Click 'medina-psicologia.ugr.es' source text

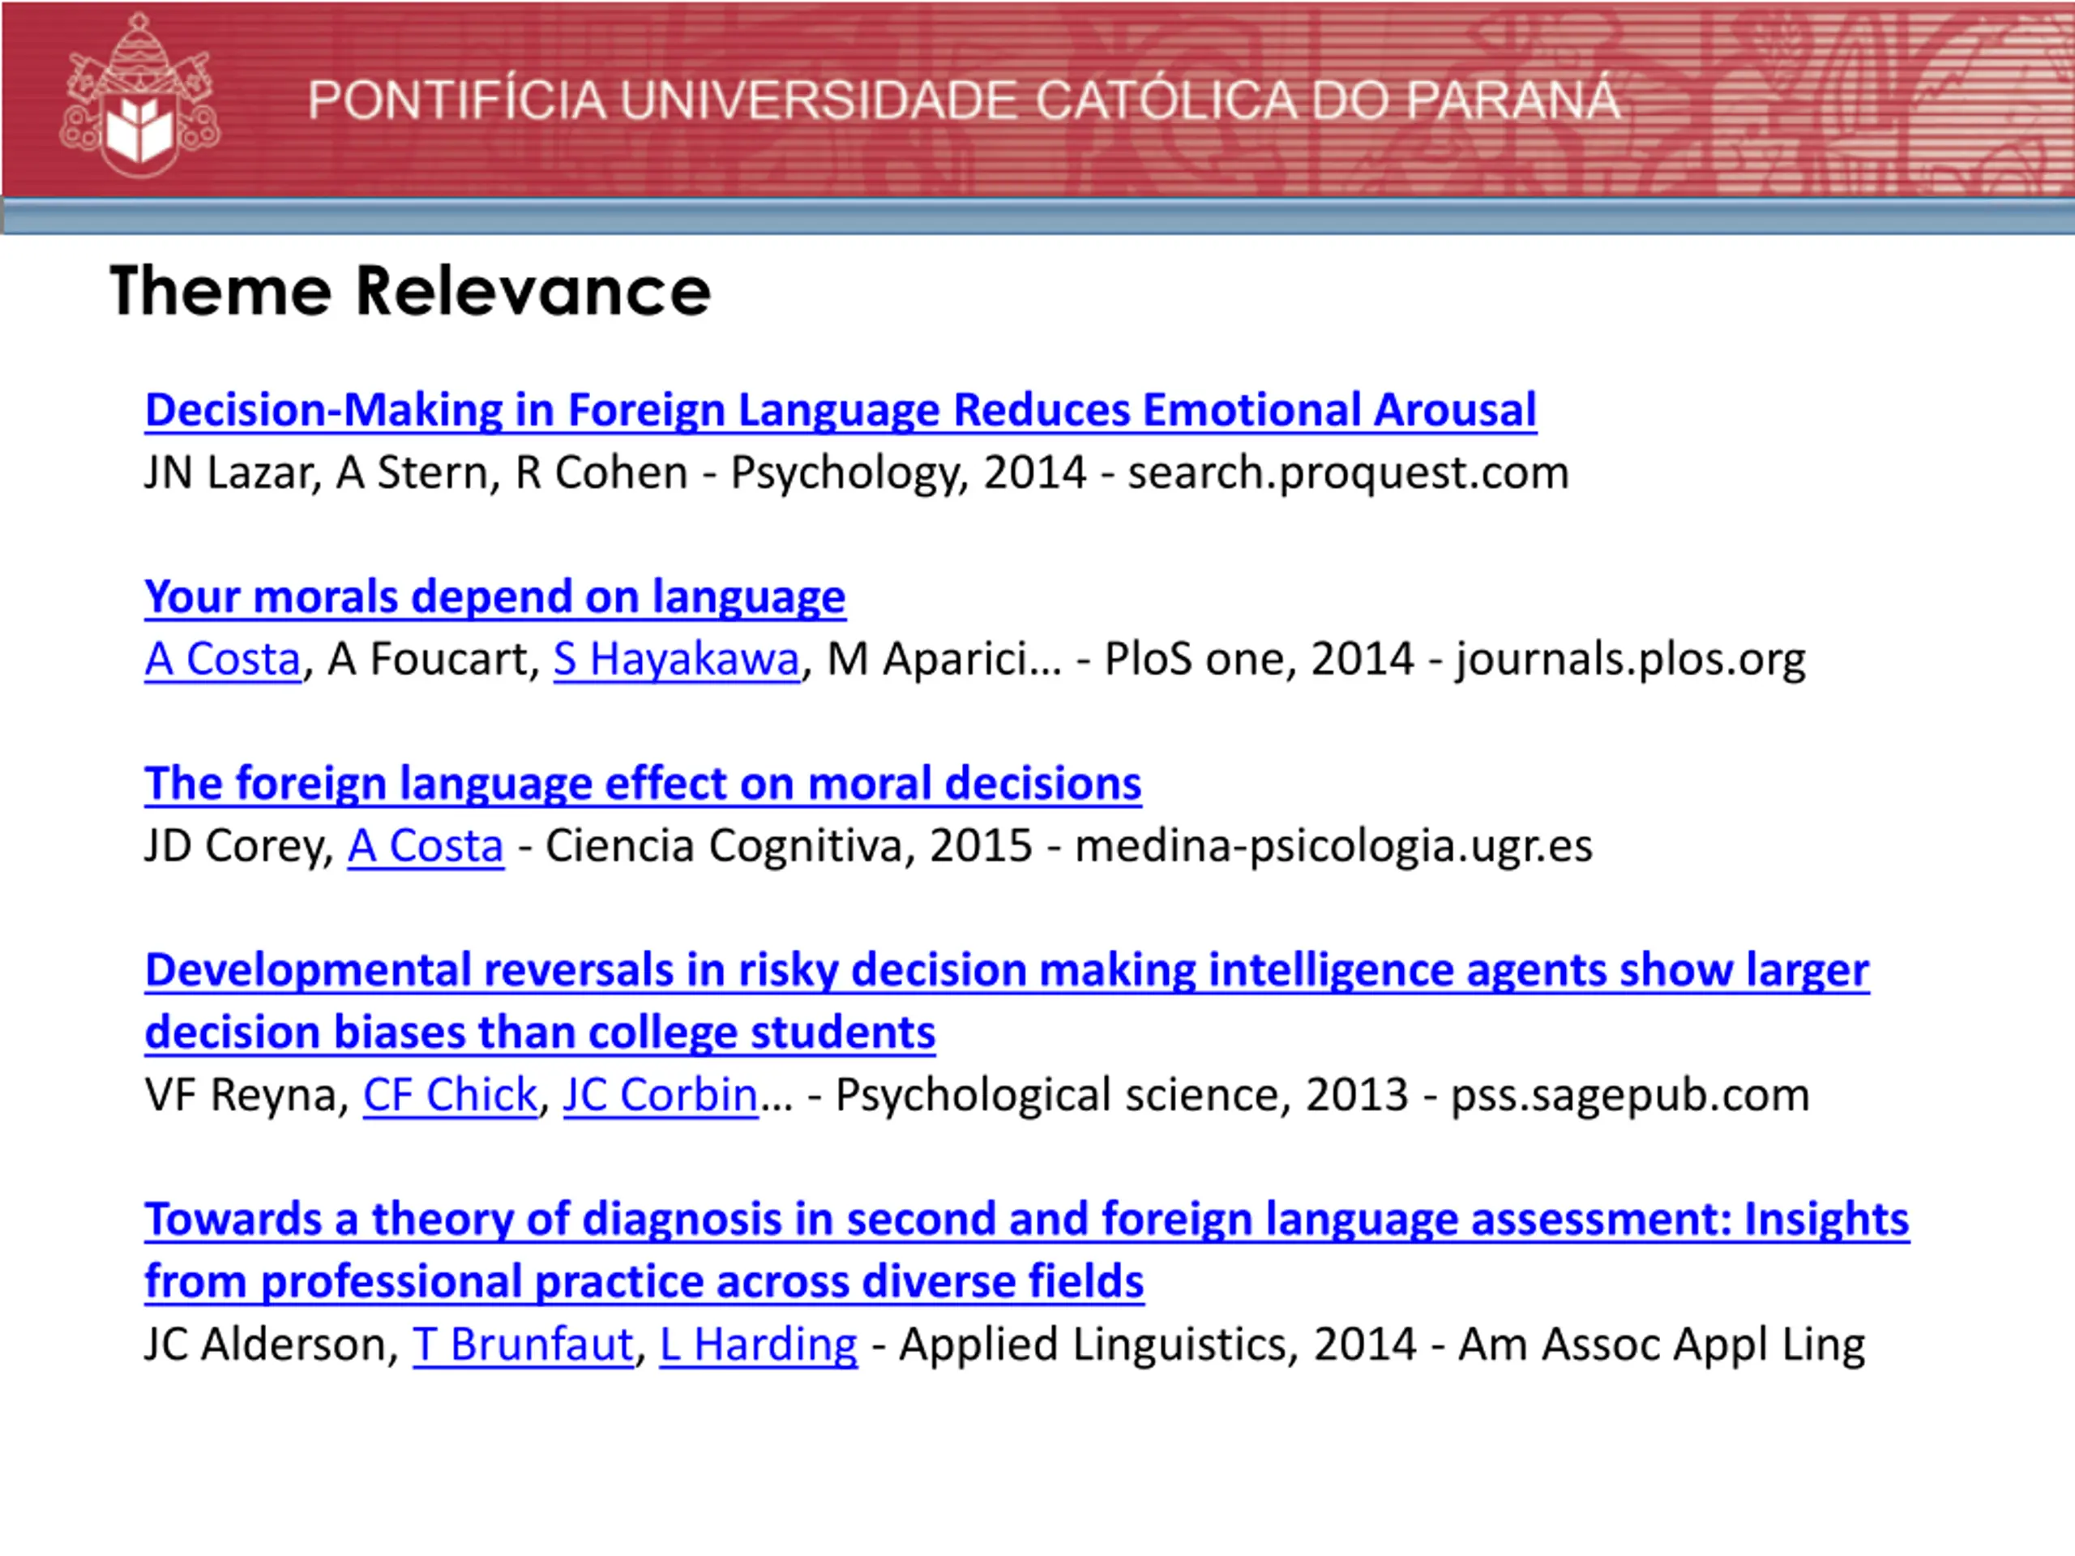pyautogui.click(x=1333, y=846)
